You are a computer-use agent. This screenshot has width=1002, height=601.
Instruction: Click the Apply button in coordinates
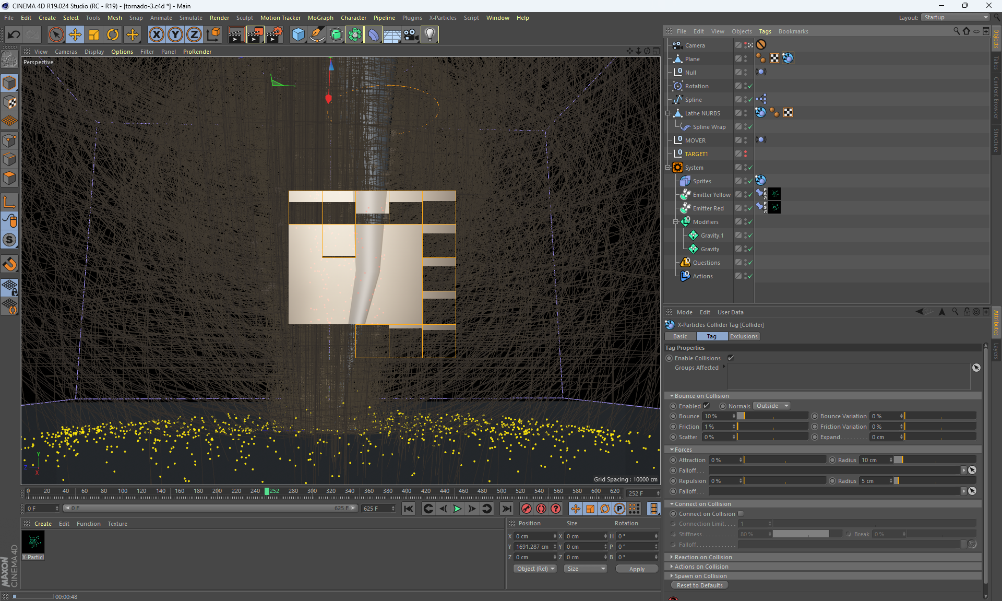coord(636,569)
